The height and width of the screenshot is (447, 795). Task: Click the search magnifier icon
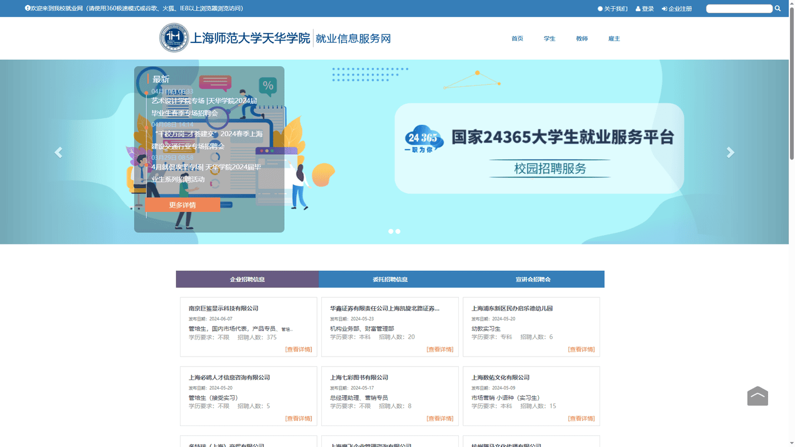click(777, 8)
